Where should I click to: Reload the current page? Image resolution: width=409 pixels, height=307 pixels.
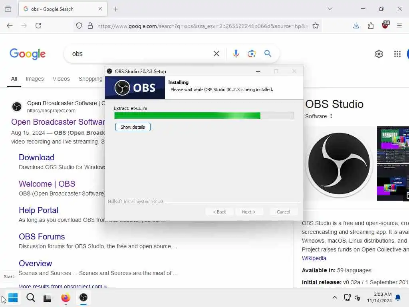click(x=38, y=26)
